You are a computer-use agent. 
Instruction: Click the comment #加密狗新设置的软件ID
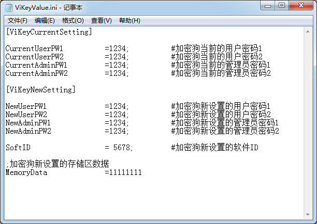[x=215, y=148]
